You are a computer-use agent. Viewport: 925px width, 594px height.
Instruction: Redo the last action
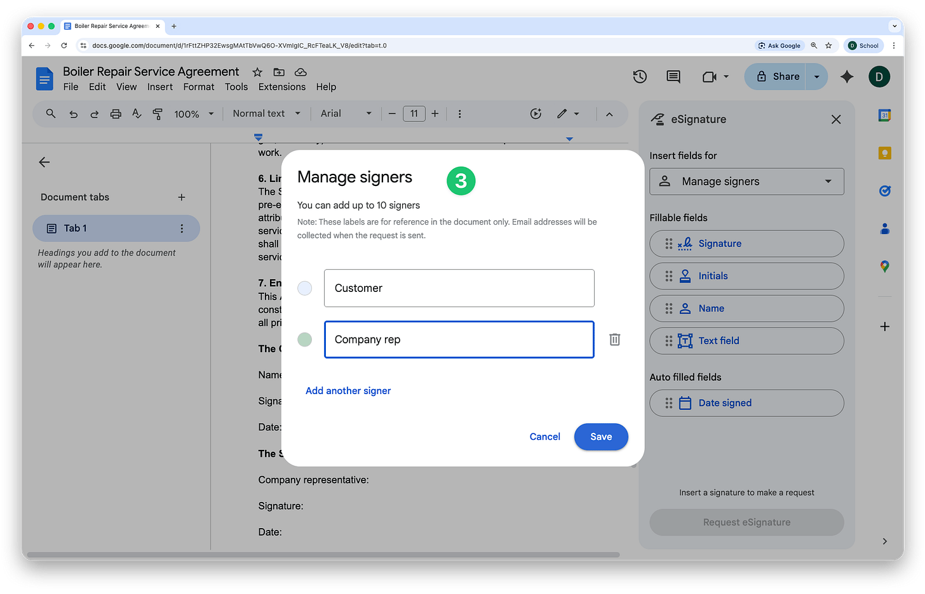(95, 114)
